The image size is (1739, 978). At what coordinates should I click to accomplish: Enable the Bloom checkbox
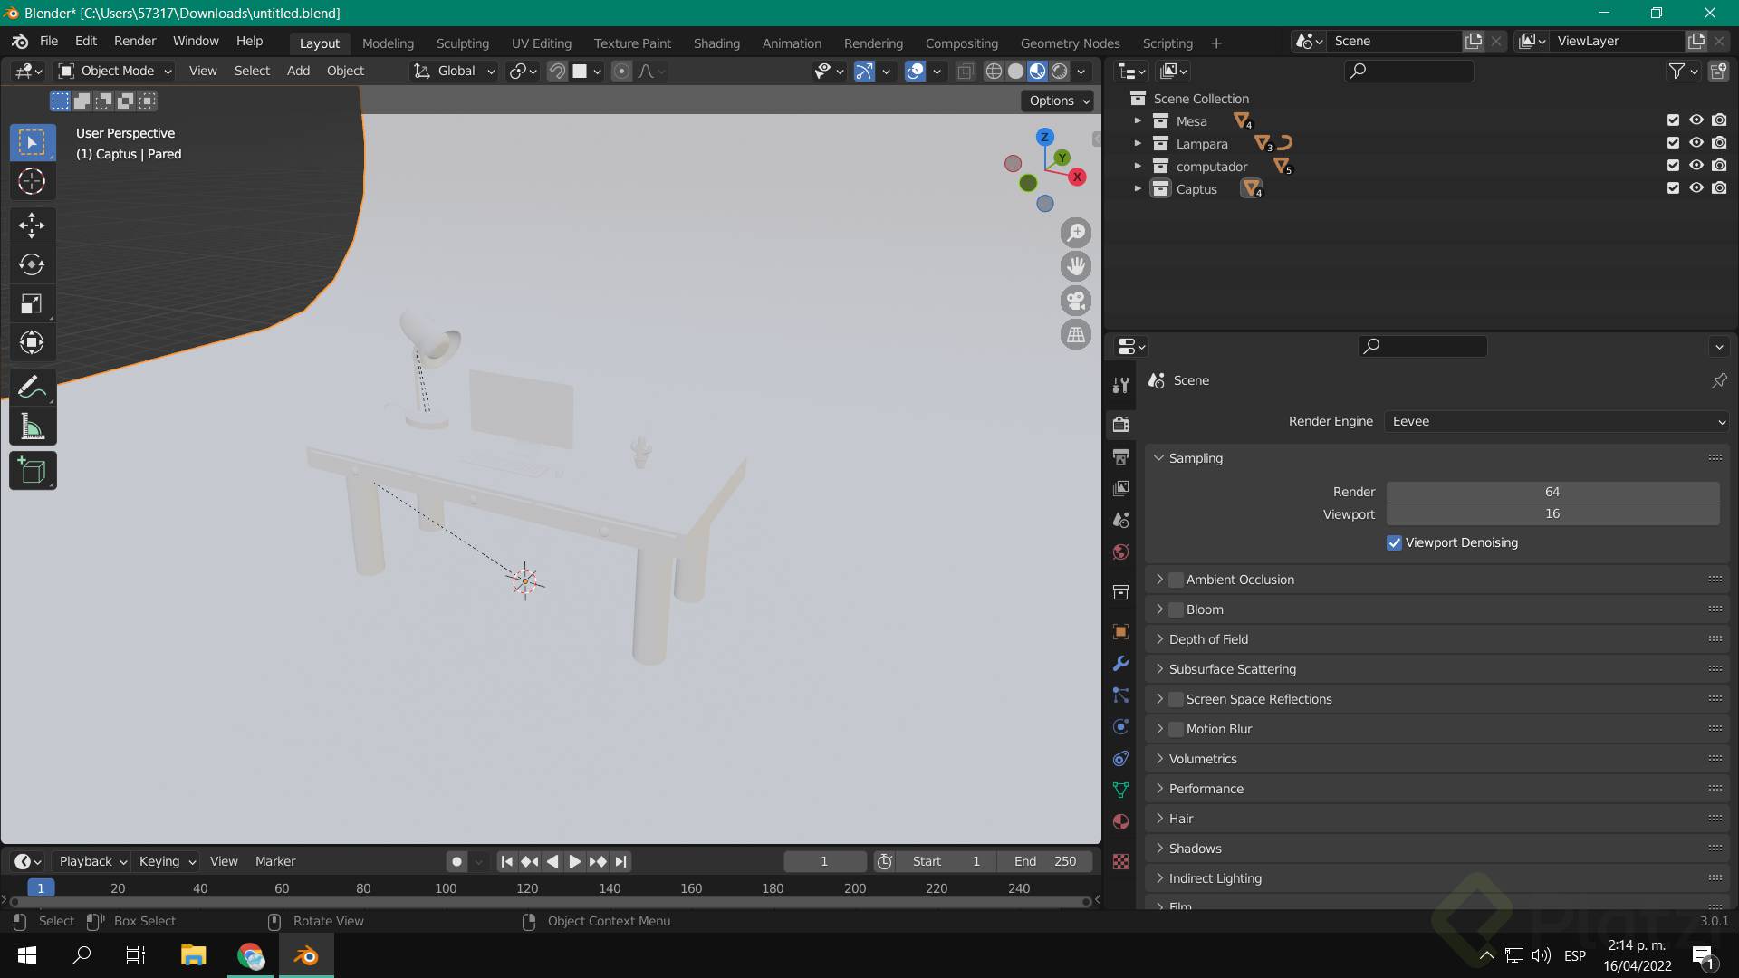1176,609
